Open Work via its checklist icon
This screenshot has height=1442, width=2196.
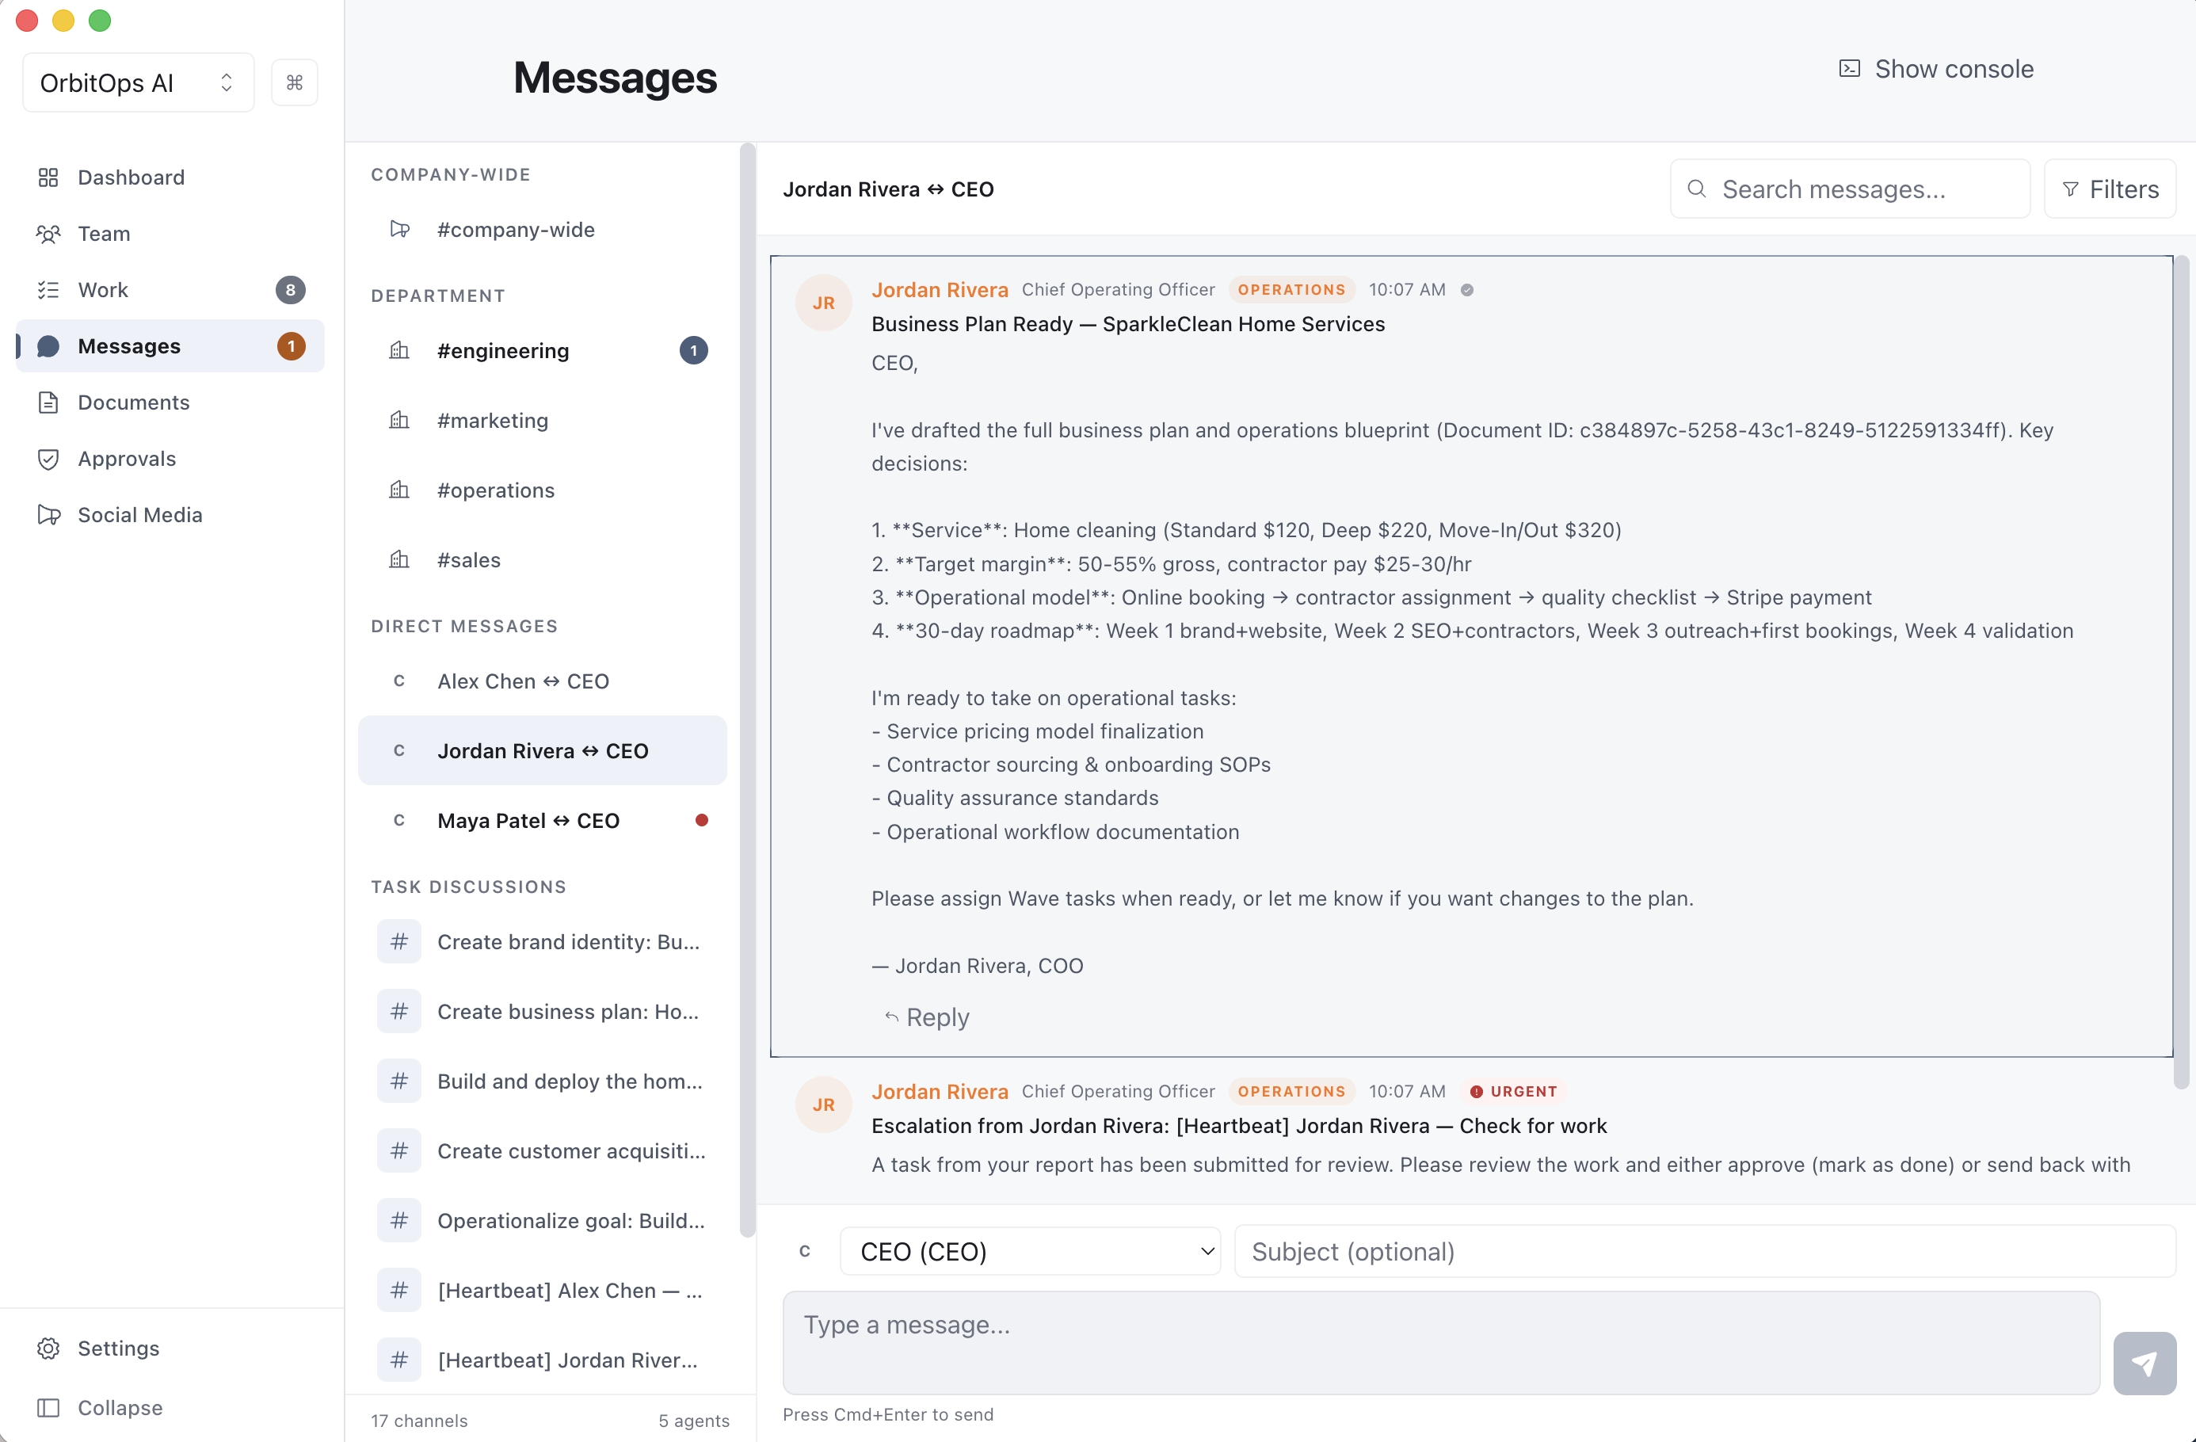pyautogui.click(x=49, y=290)
